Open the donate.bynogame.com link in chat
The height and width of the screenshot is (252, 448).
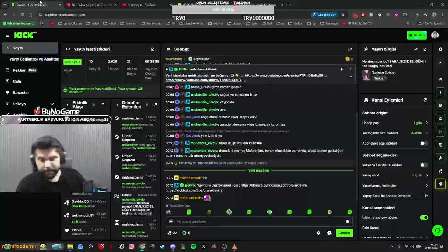[x=274, y=185]
